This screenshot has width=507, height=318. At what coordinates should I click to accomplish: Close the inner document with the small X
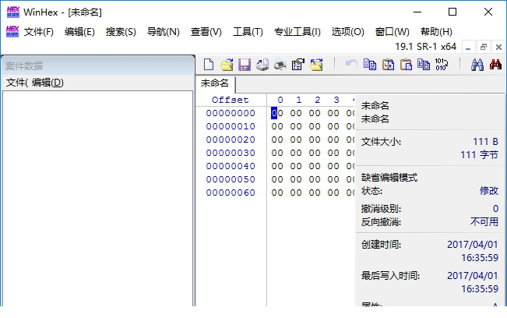tap(498, 47)
